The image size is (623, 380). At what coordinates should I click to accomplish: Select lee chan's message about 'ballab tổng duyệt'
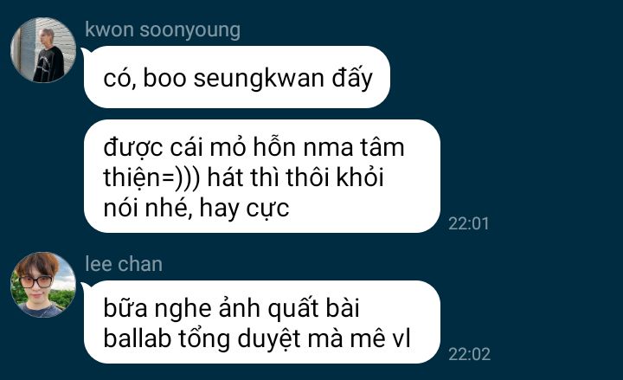pos(262,322)
